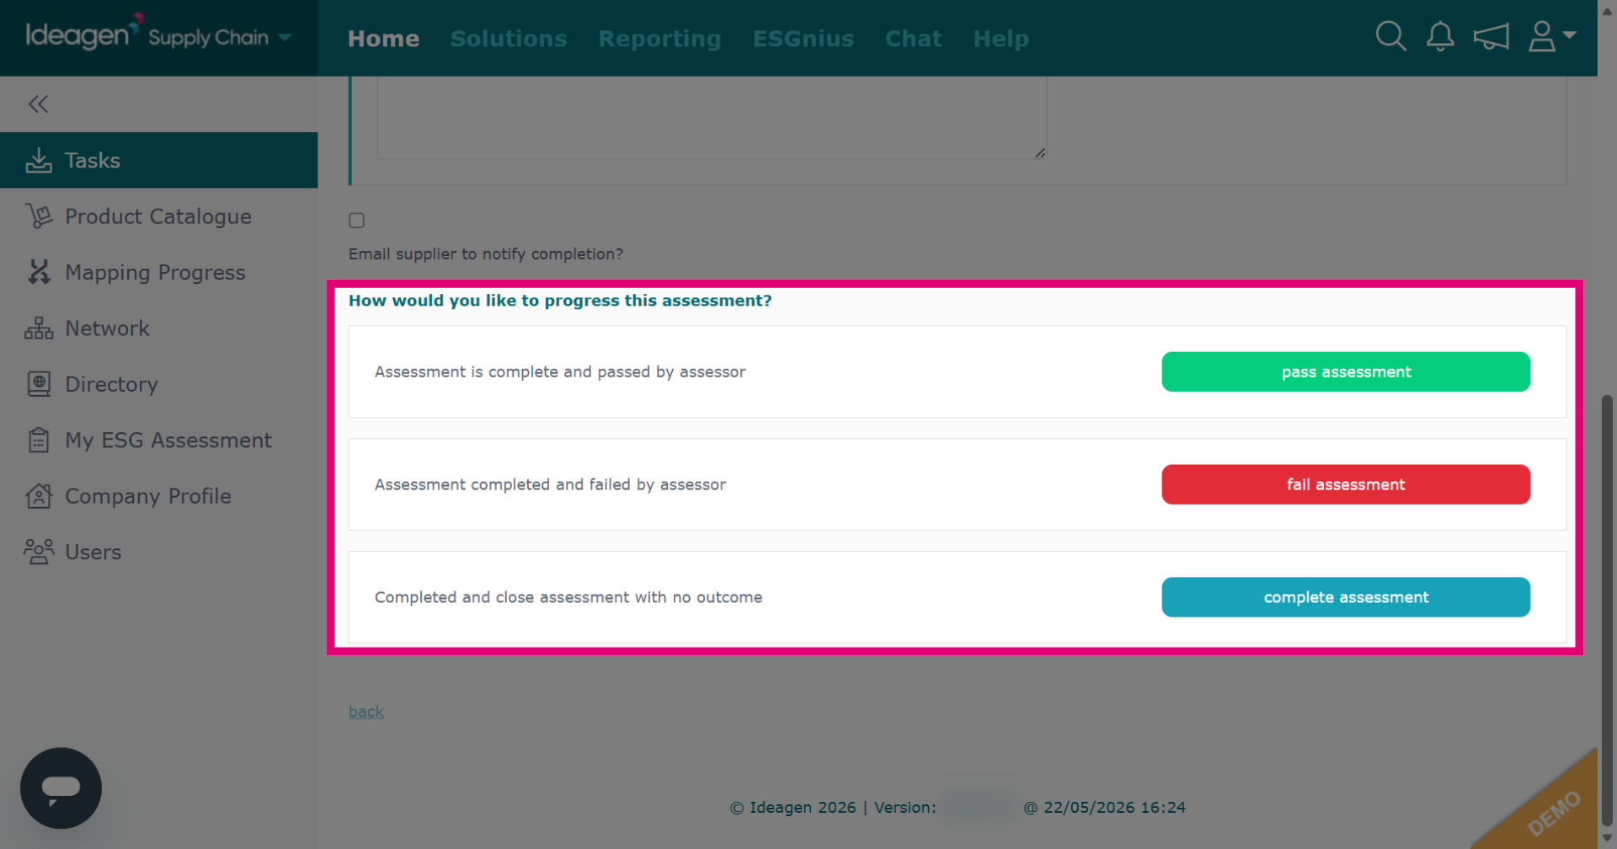Click 'Assessment is complete and passed by assessor'
The width and height of the screenshot is (1617, 849).
(x=560, y=371)
